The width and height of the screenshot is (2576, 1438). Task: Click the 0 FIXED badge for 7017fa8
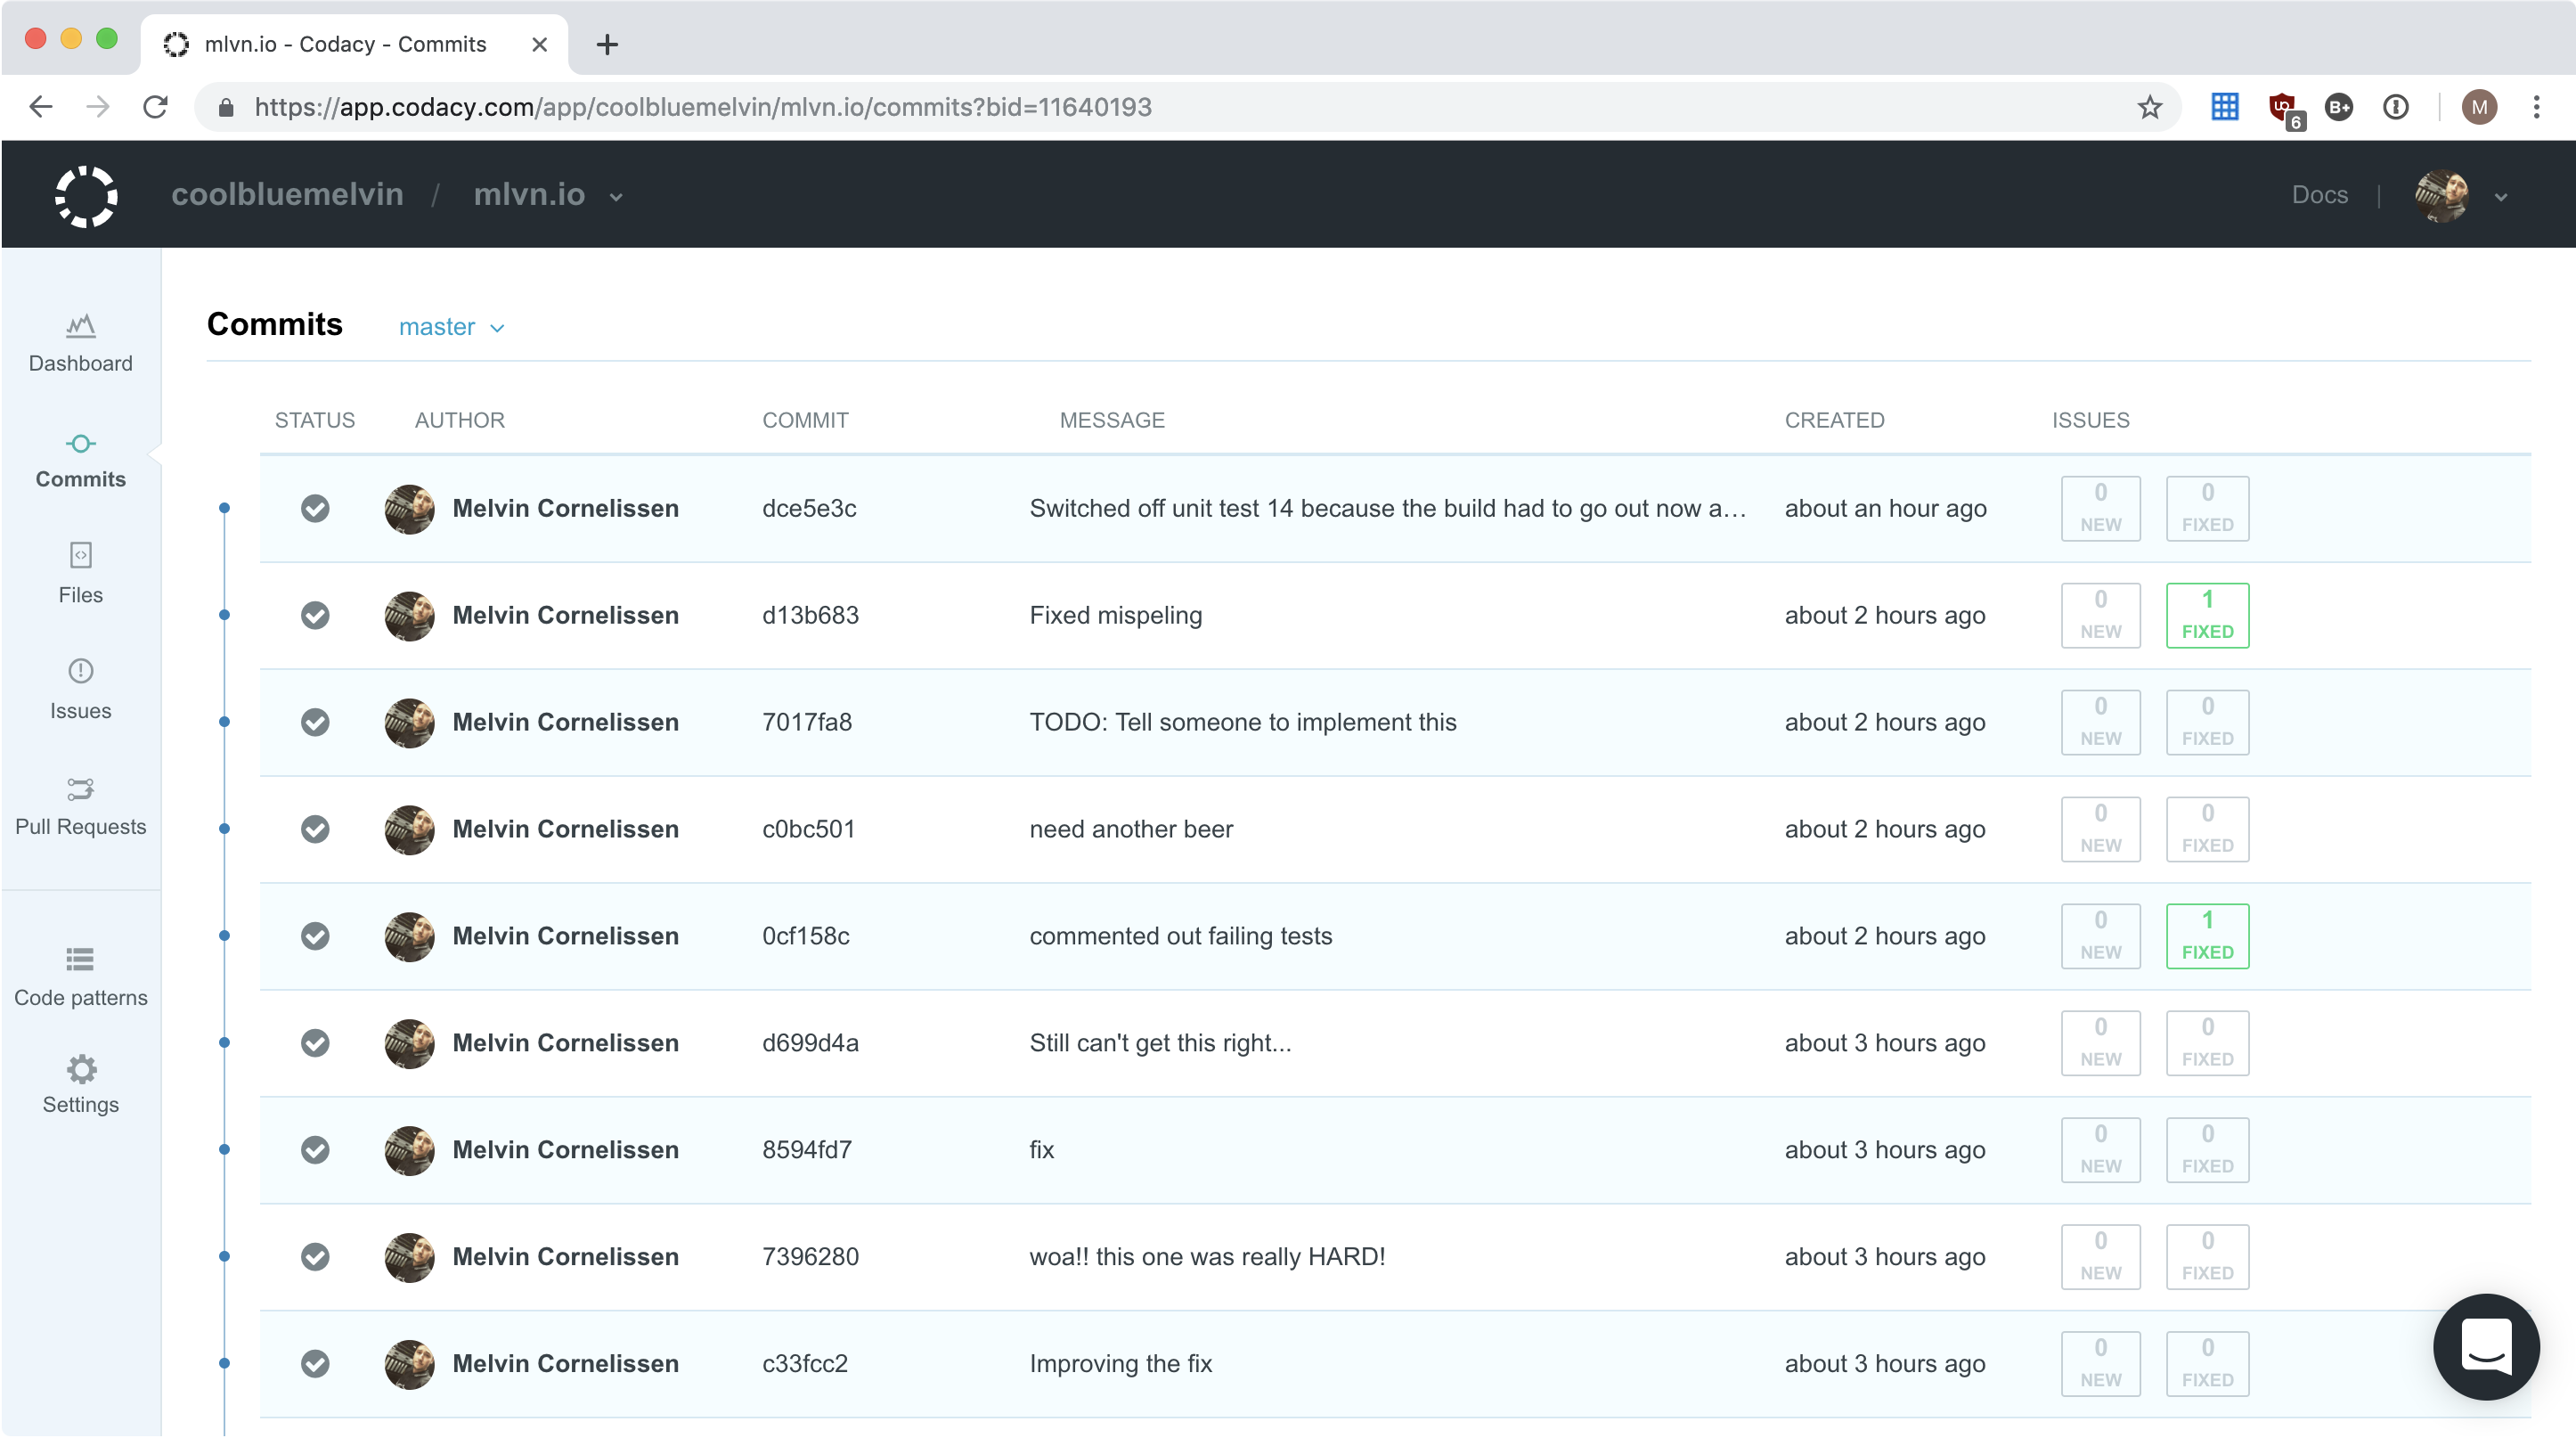point(2207,722)
